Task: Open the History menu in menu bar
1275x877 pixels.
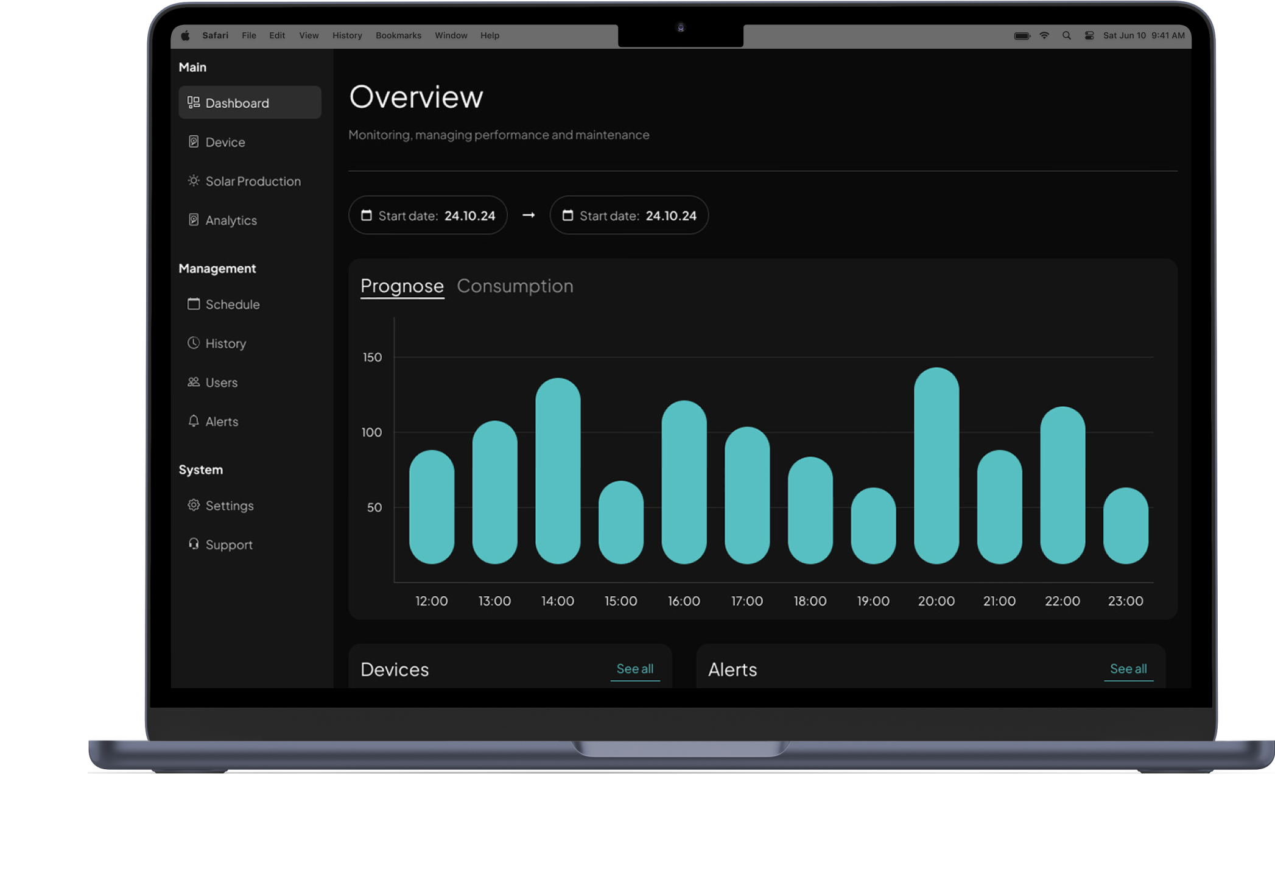Action: click(347, 35)
